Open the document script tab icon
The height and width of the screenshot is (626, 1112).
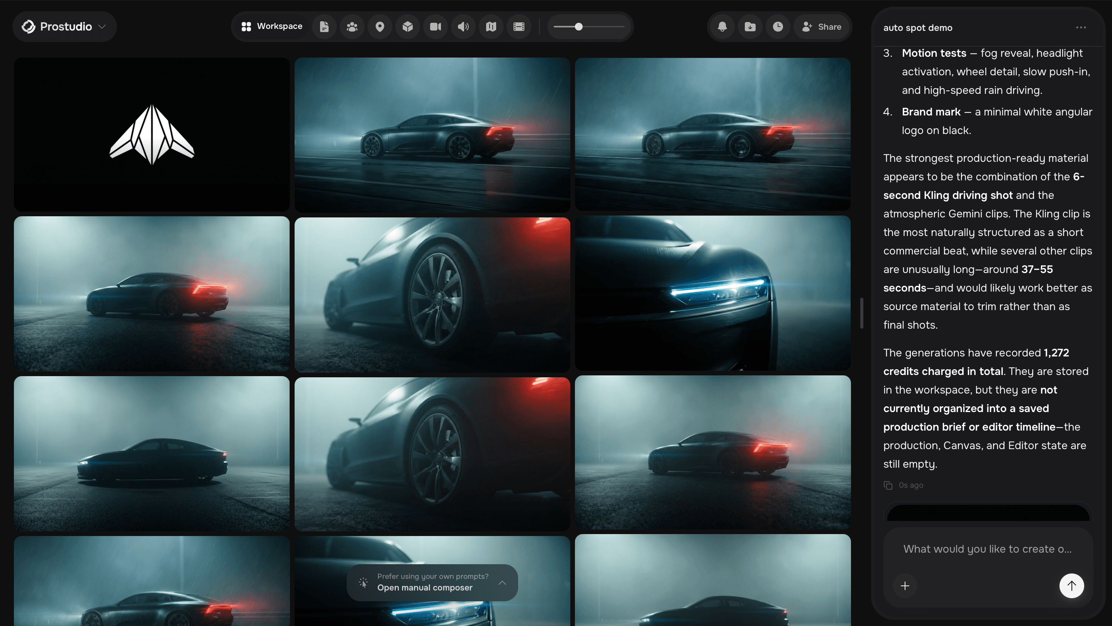click(x=324, y=27)
